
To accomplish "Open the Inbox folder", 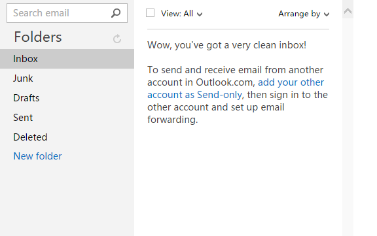I will tap(67, 59).
